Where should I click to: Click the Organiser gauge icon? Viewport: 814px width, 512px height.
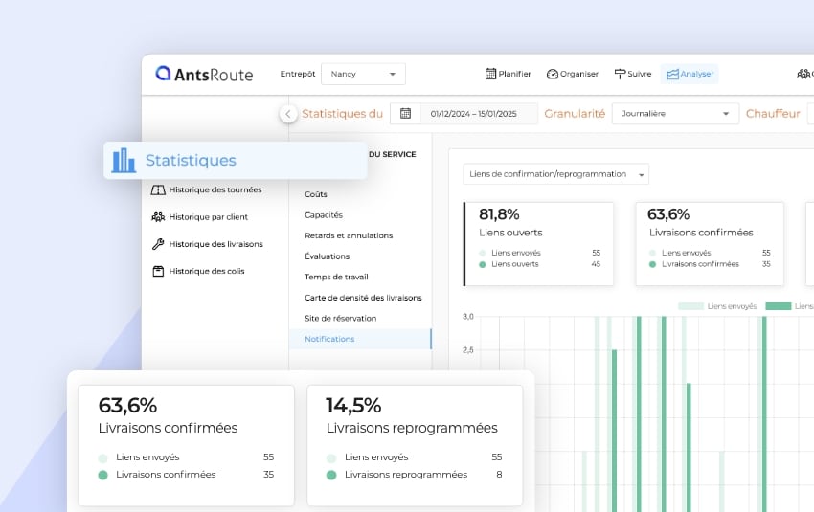coord(553,74)
